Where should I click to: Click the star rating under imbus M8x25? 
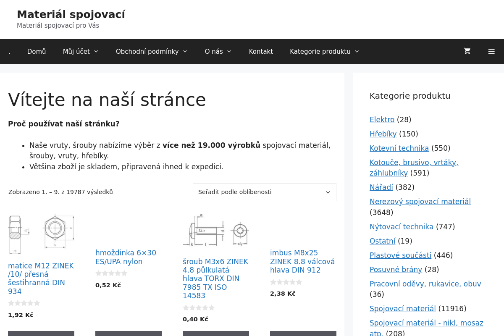click(286, 282)
